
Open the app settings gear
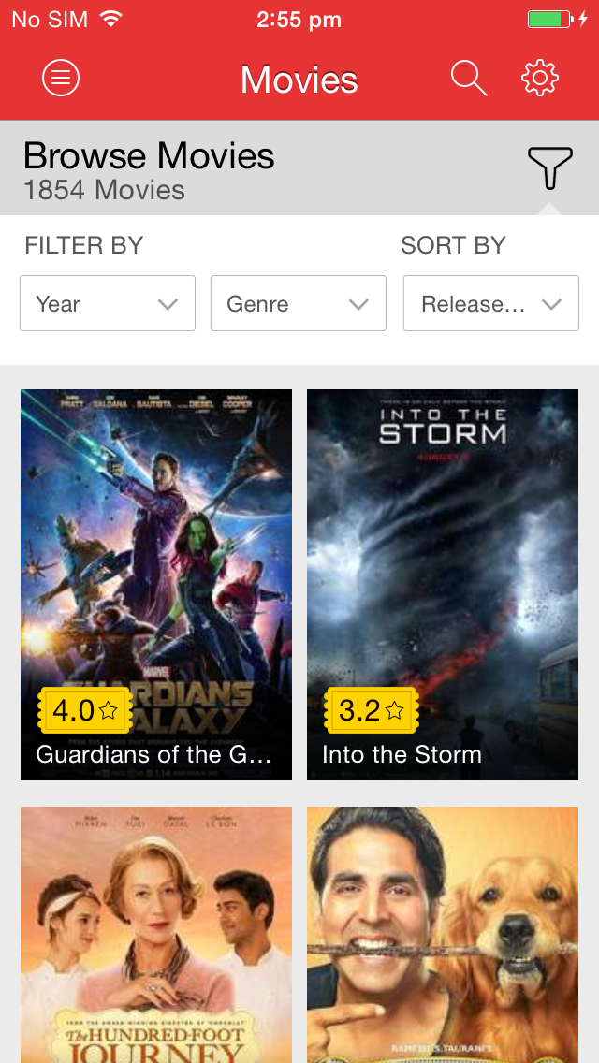point(539,79)
